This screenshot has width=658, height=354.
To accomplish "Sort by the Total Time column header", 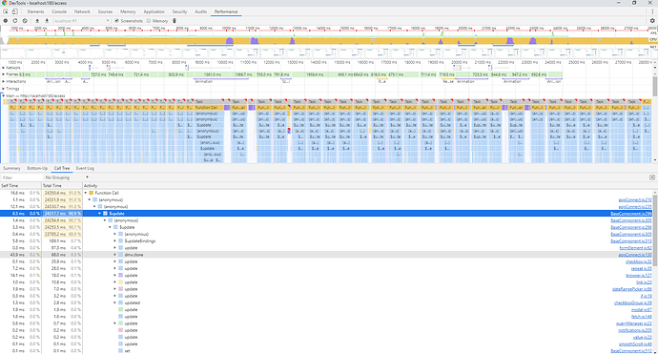I will (62, 186).
